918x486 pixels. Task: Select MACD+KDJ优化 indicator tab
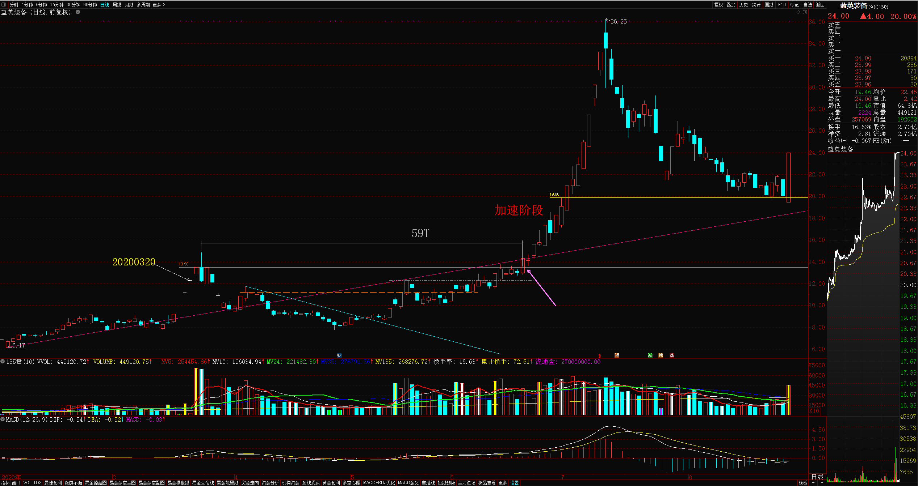tap(379, 483)
